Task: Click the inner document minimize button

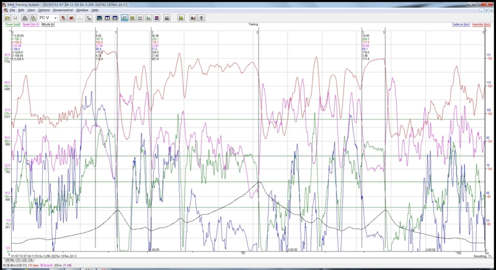Action: click(482, 10)
